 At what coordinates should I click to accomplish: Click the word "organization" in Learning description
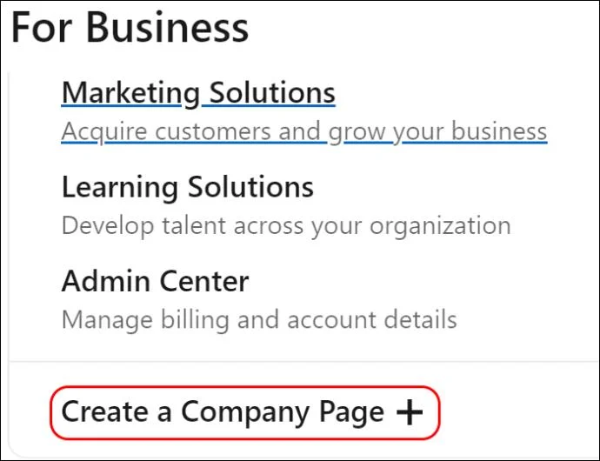point(440,225)
